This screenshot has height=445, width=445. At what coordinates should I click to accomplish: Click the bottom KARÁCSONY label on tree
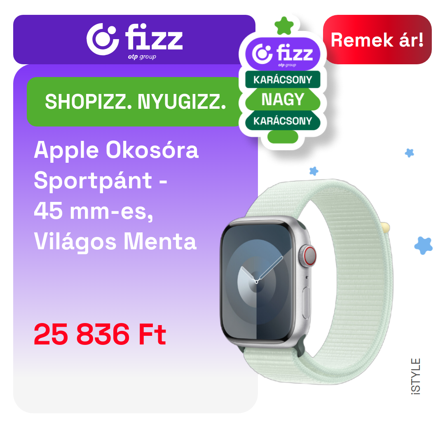tap(283, 121)
